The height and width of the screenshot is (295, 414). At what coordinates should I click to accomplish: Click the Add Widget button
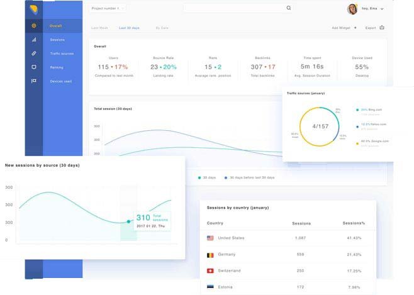[344, 28]
